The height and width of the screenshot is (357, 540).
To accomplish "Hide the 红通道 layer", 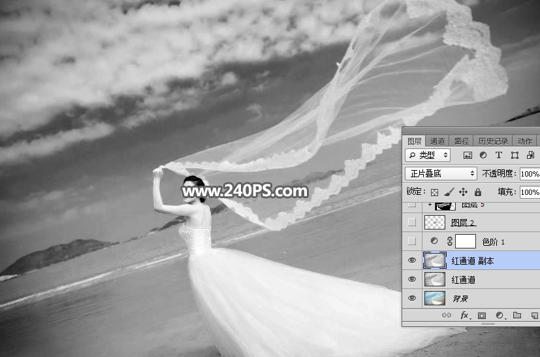I will pyautogui.click(x=412, y=279).
